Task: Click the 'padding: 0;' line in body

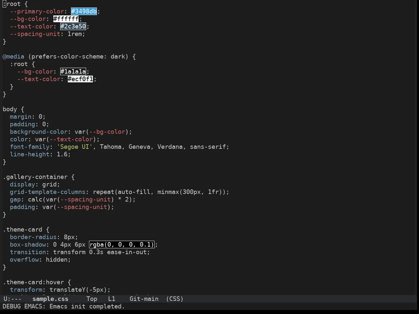Action: (29, 124)
